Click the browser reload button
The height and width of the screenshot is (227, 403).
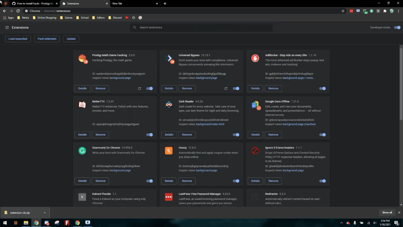tap(18, 11)
